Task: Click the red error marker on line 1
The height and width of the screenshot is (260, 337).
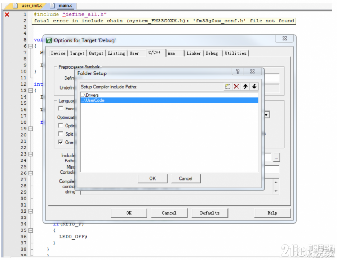Action: click(7, 14)
